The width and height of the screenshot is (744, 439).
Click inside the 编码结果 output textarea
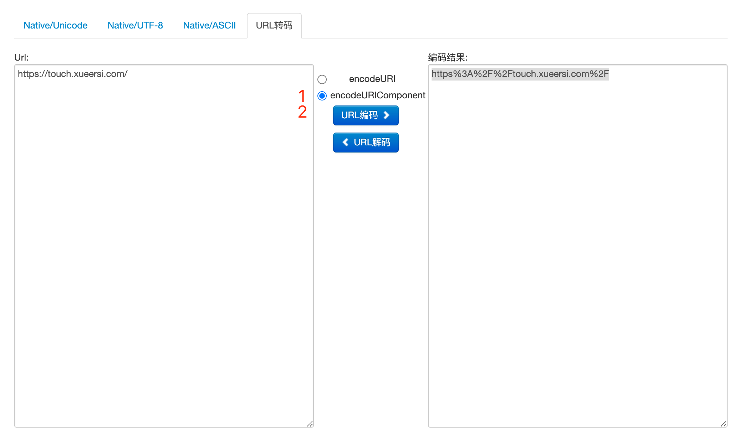577,246
